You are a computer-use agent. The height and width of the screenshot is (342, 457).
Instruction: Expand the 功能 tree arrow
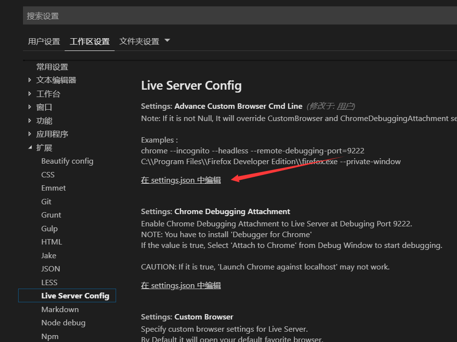(29, 121)
